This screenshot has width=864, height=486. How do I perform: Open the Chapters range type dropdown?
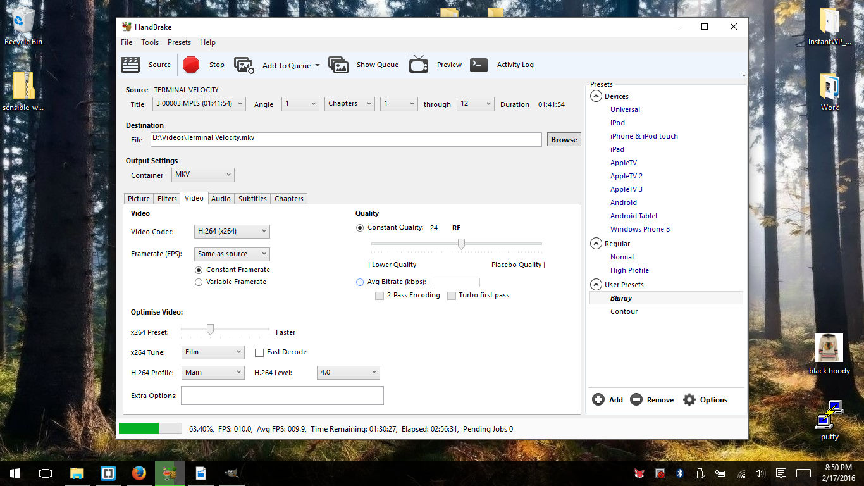click(350, 104)
